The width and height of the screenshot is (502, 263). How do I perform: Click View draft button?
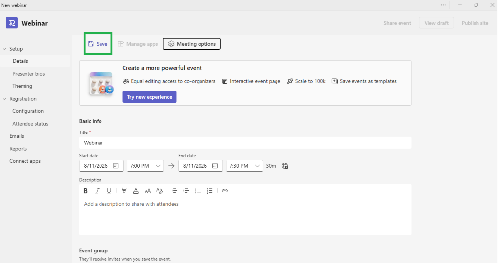click(436, 23)
